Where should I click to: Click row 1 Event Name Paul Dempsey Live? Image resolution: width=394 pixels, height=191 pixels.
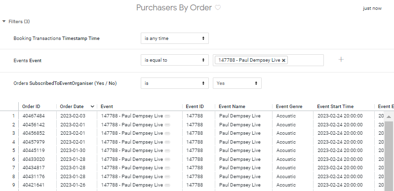click(240, 116)
